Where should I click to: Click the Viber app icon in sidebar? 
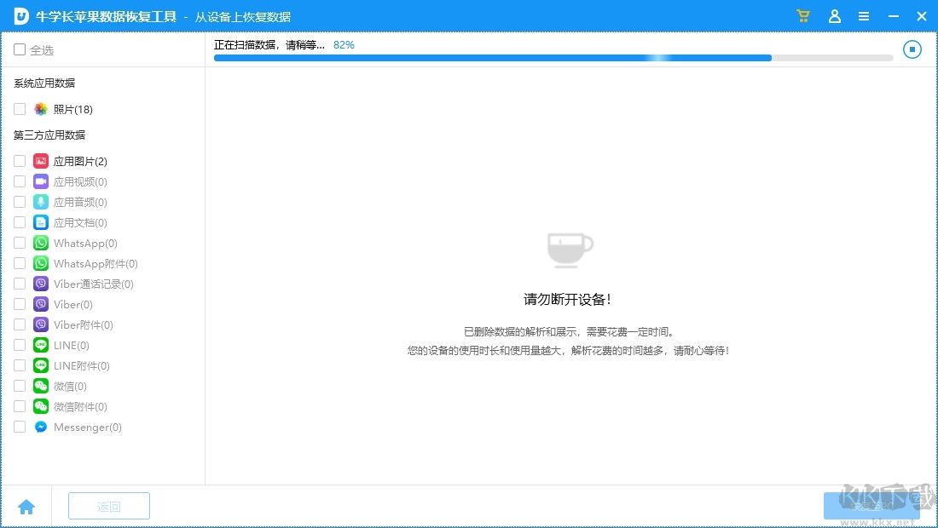[40, 304]
